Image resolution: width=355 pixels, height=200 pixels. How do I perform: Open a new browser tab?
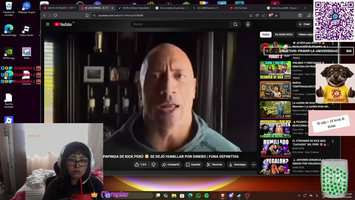coord(305,8)
